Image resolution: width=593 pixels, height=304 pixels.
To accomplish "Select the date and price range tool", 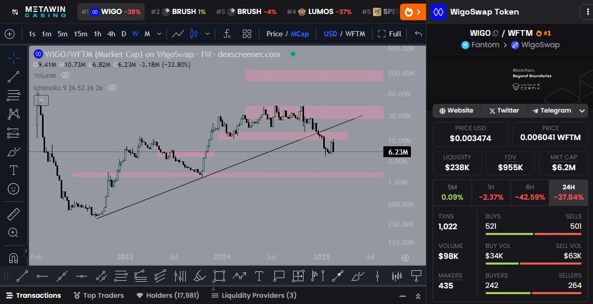I will pyautogui.click(x=298, y=277).
